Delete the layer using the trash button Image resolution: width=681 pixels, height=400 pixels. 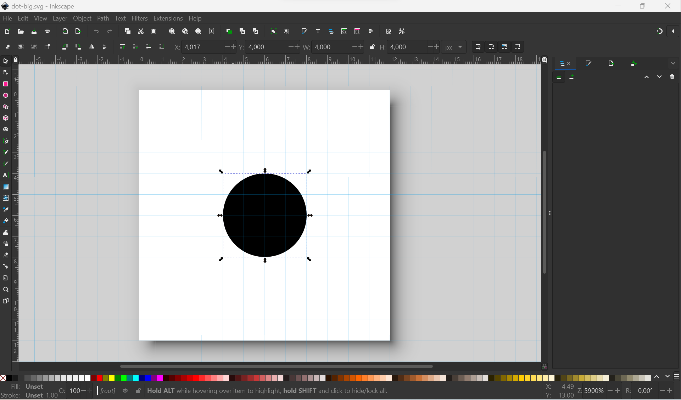672,77
